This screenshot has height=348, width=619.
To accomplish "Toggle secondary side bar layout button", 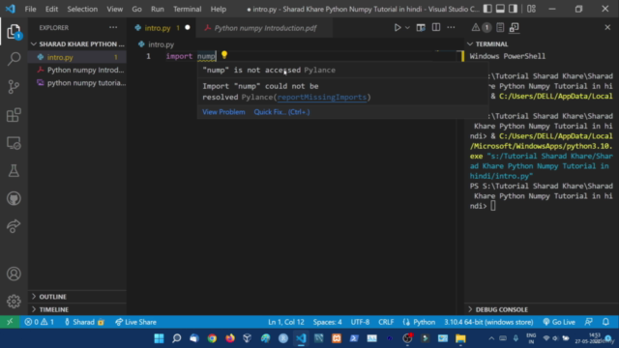I will (x=513, y=9).
